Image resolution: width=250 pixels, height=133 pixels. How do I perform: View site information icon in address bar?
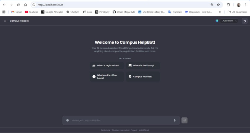click(34, 5)
